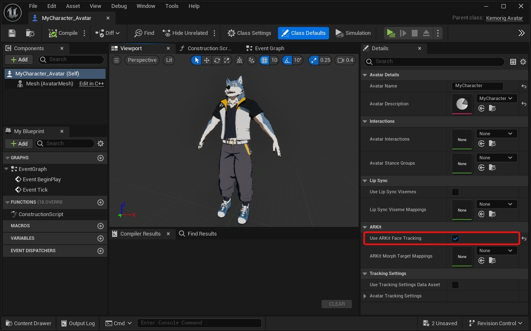531x331 pixels.
Task: Add a new graph with plus icon
Action: click(100, 158)
